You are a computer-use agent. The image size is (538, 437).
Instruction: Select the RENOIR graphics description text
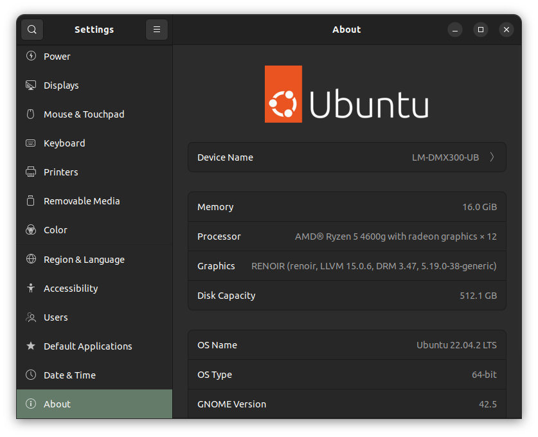click(x=374, y=266)
